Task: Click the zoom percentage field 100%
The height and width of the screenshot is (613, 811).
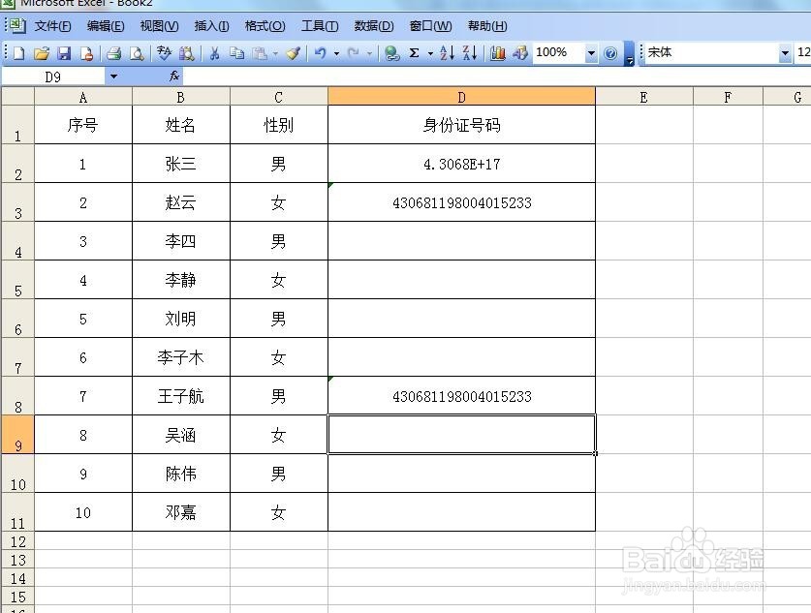Action: (x=559, y=52)
